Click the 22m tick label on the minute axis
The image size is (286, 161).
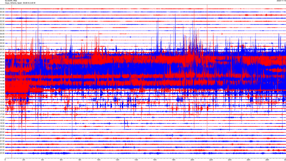[211, 160]
